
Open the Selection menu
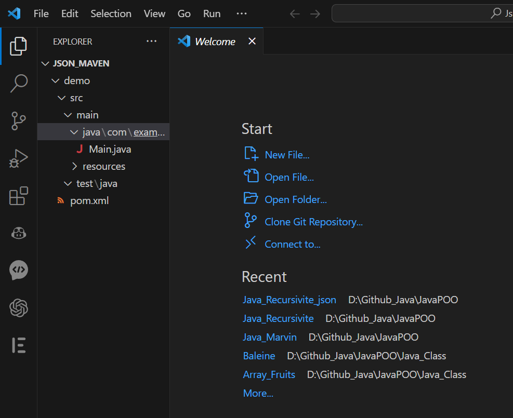pyautogui.click(x=111, y=14)
